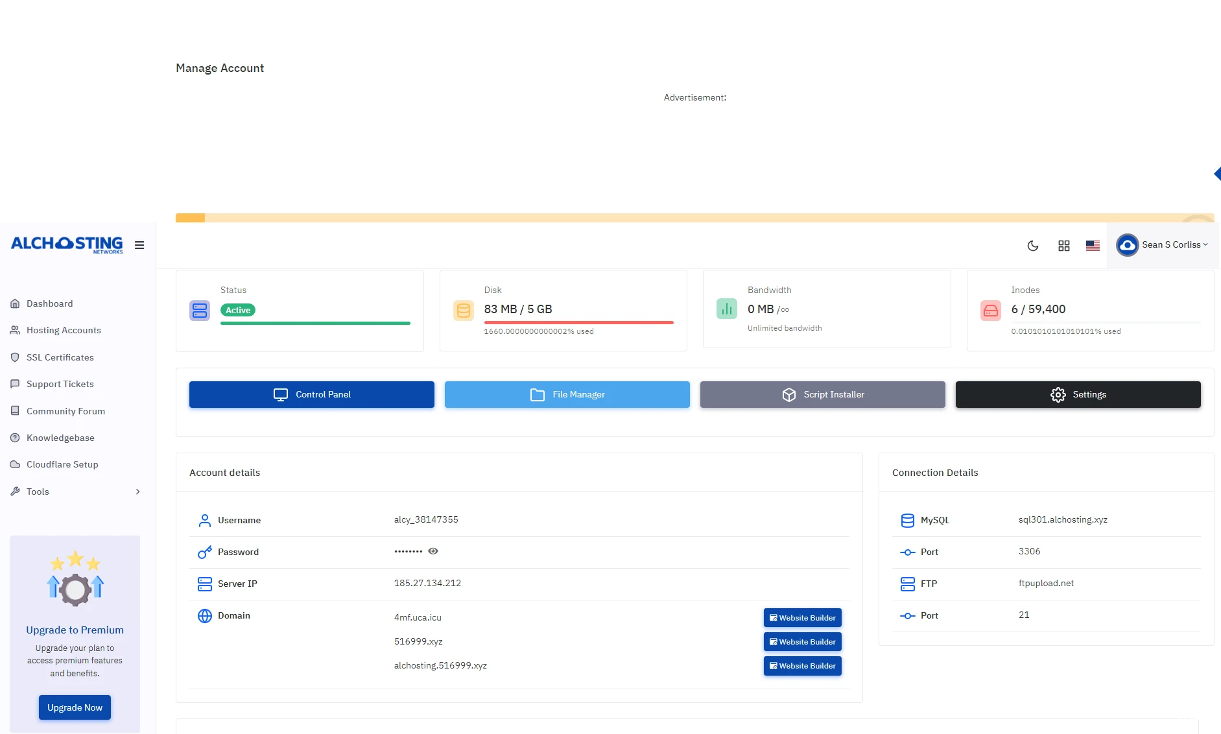Click the Control Panel button

tap(312, 394)
